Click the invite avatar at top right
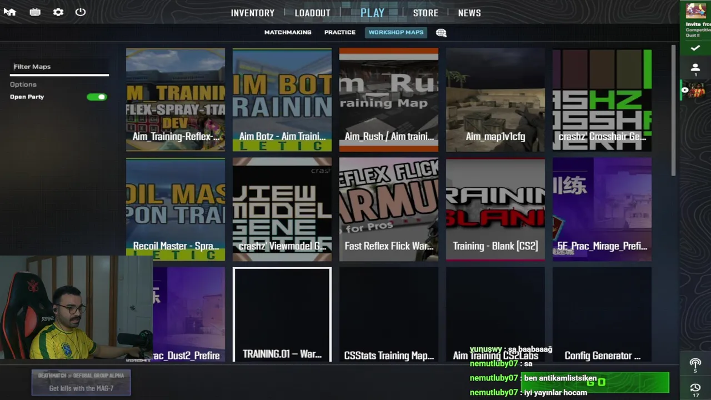 [695, 11]
